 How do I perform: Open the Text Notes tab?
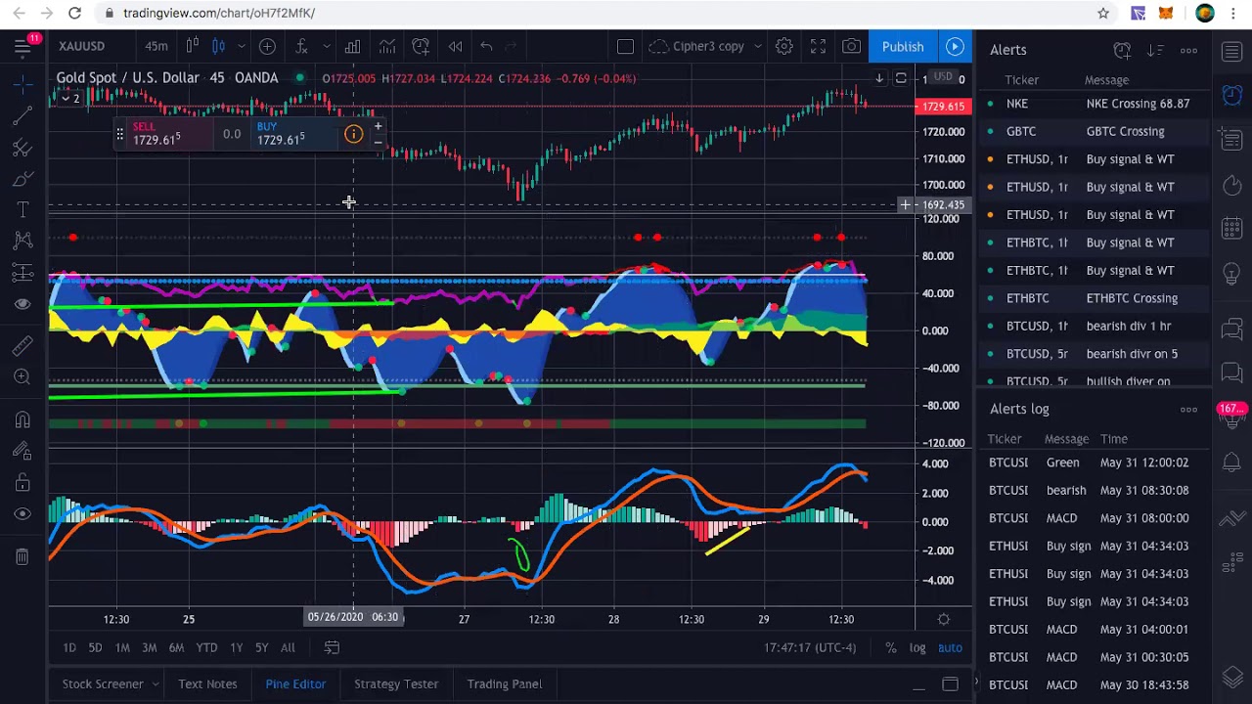(x=207, y=683)
